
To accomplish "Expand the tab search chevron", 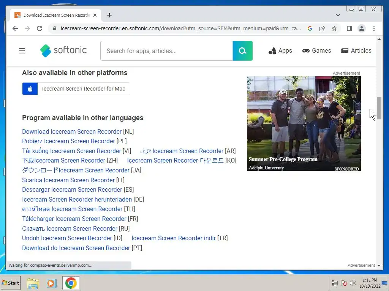I will coord(338,15).
